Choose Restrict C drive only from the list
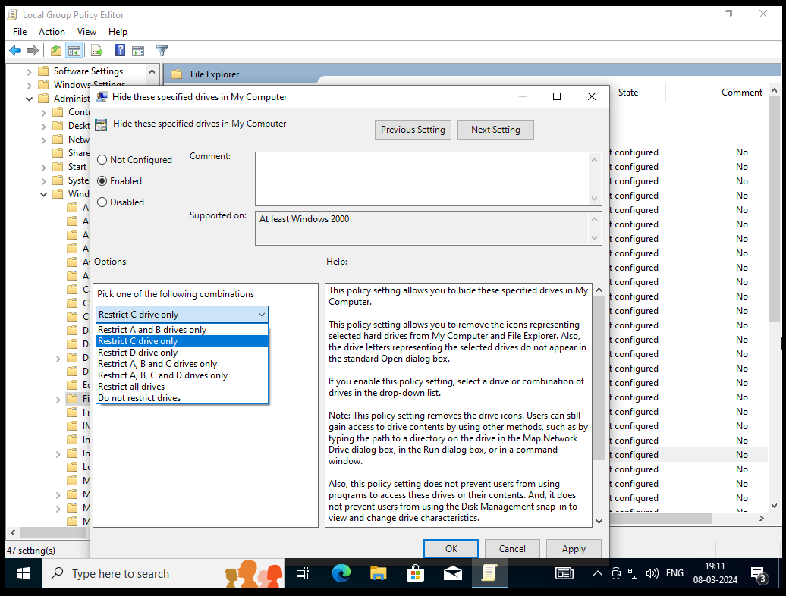This screenshot has width=786, height=596. pos(182,341)
